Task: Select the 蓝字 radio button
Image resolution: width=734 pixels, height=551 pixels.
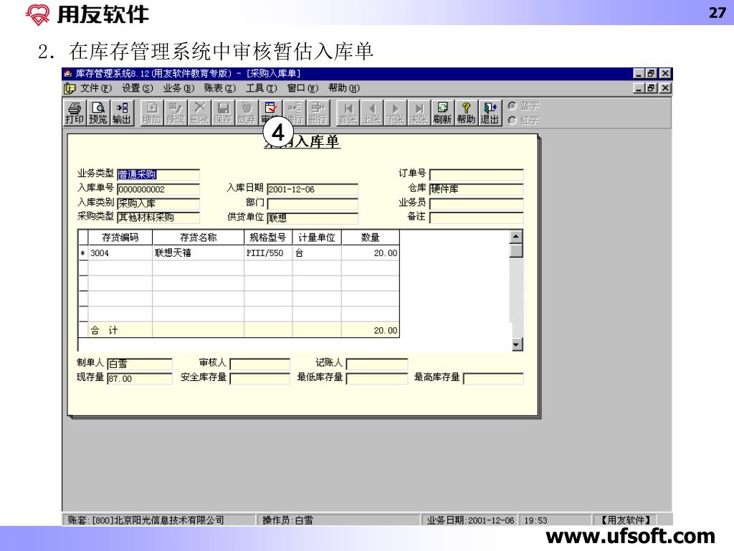Action: [512, 106]
